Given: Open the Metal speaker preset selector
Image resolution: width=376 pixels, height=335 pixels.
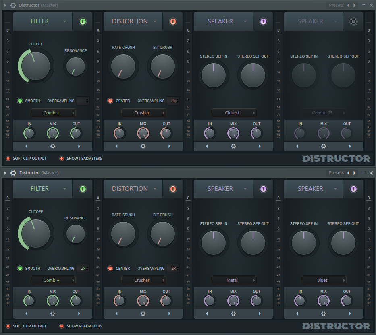Looking at the screenshot, I should click(234, 280).
